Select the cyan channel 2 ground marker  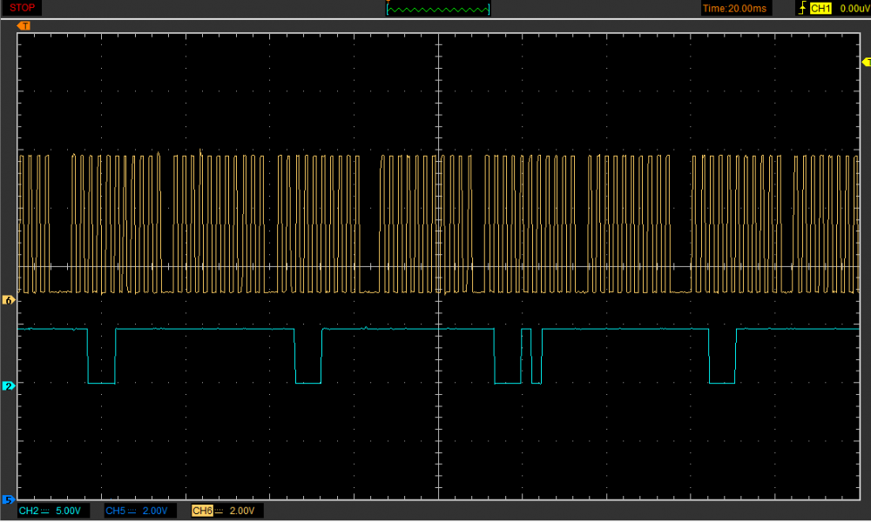(10, 385)
